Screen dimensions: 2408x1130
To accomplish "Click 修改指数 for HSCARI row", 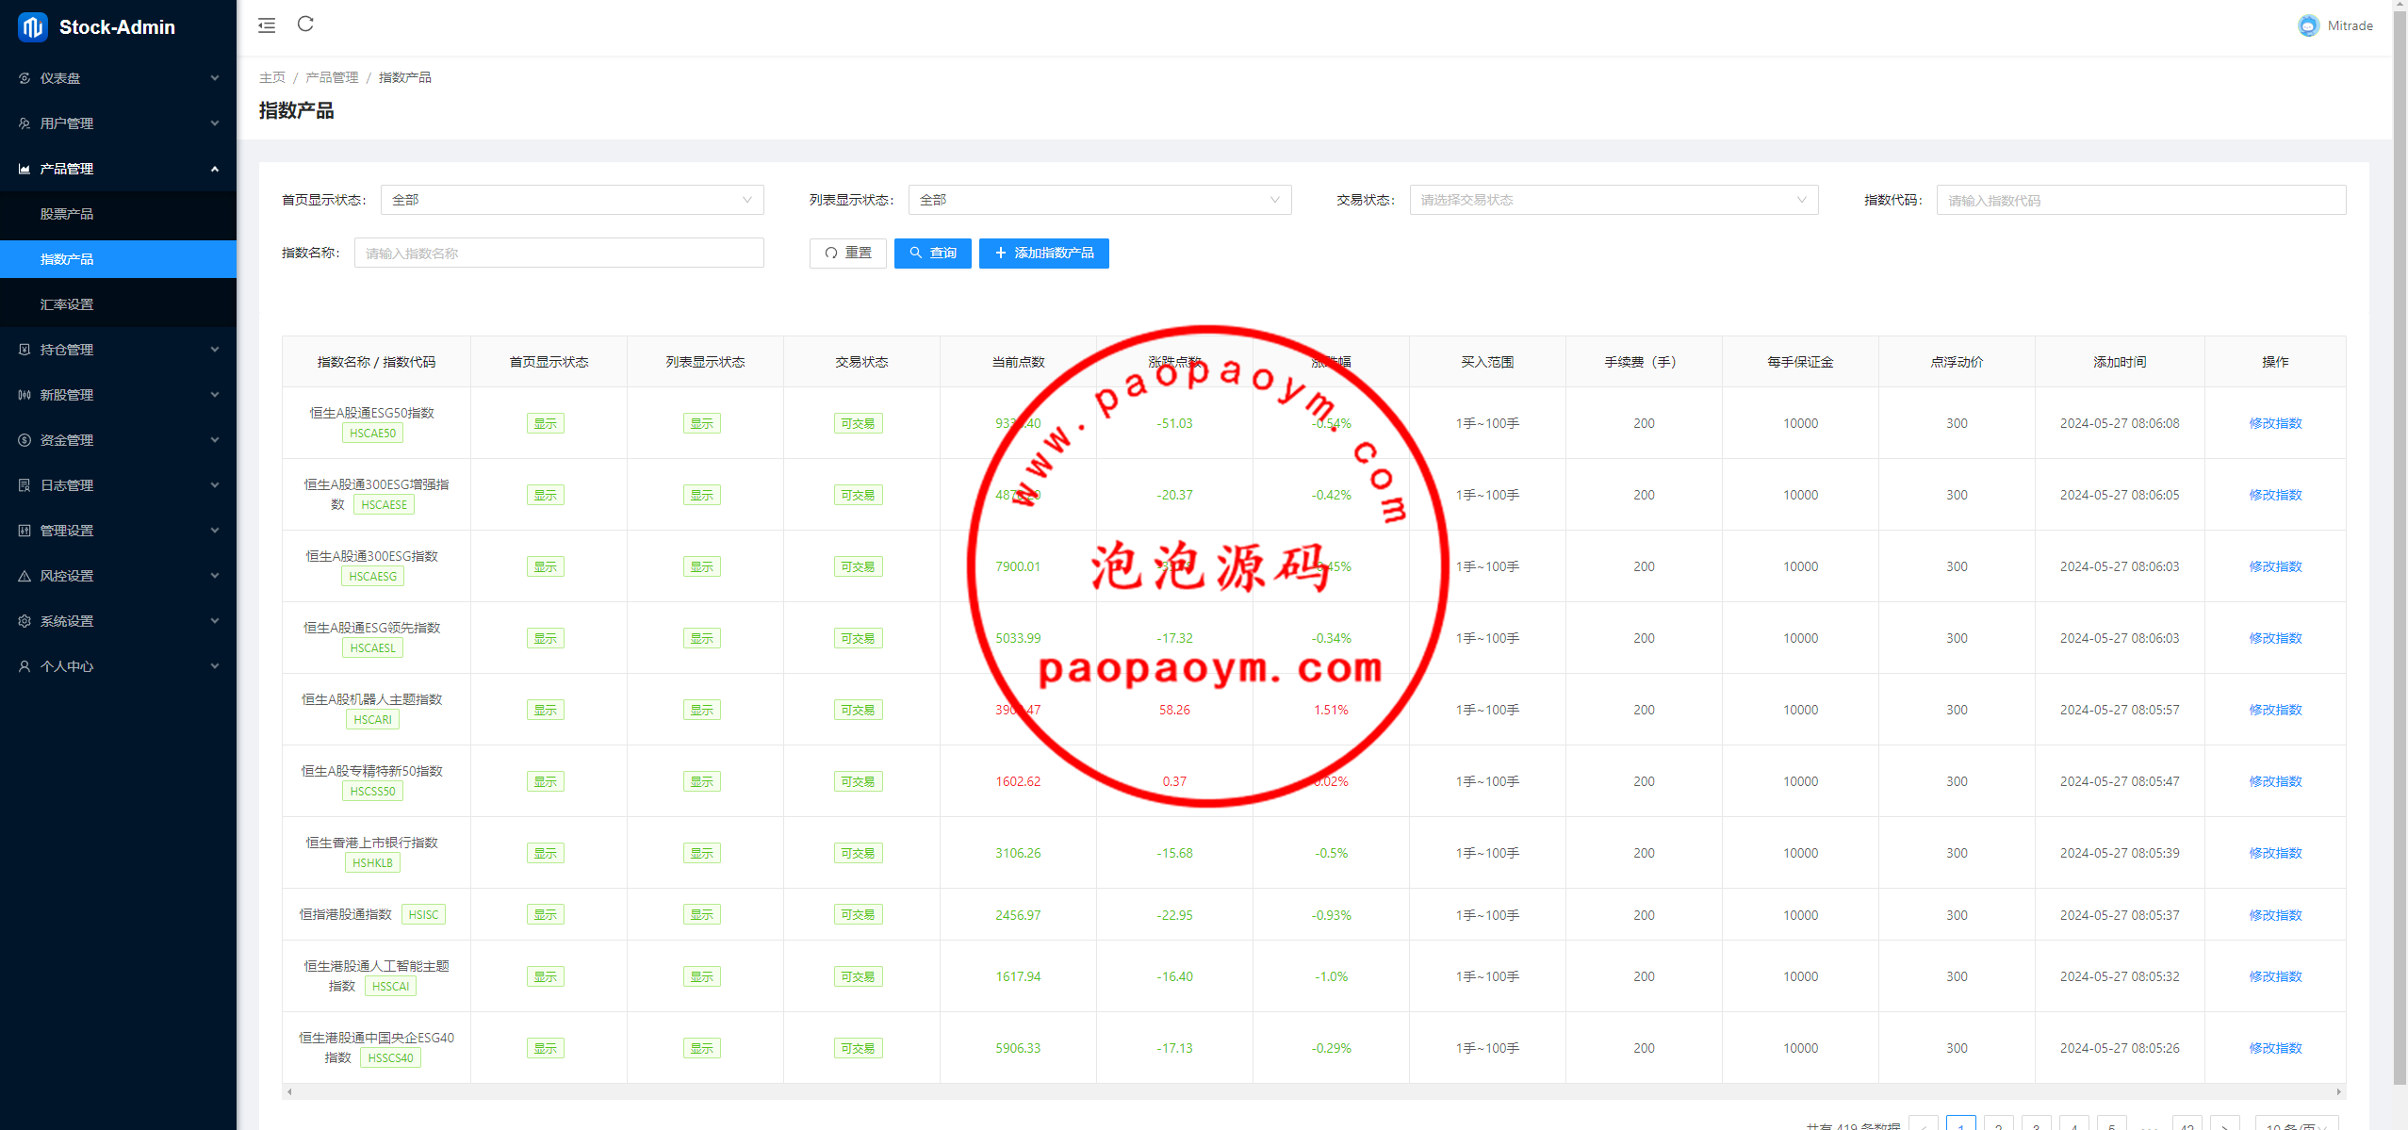I will click(x=2275, y=710).
